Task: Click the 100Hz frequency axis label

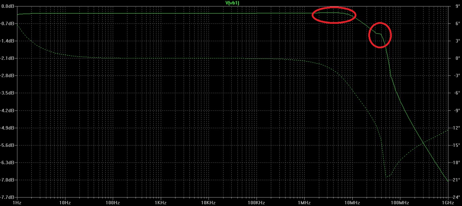Action: [x=112, y=203]
